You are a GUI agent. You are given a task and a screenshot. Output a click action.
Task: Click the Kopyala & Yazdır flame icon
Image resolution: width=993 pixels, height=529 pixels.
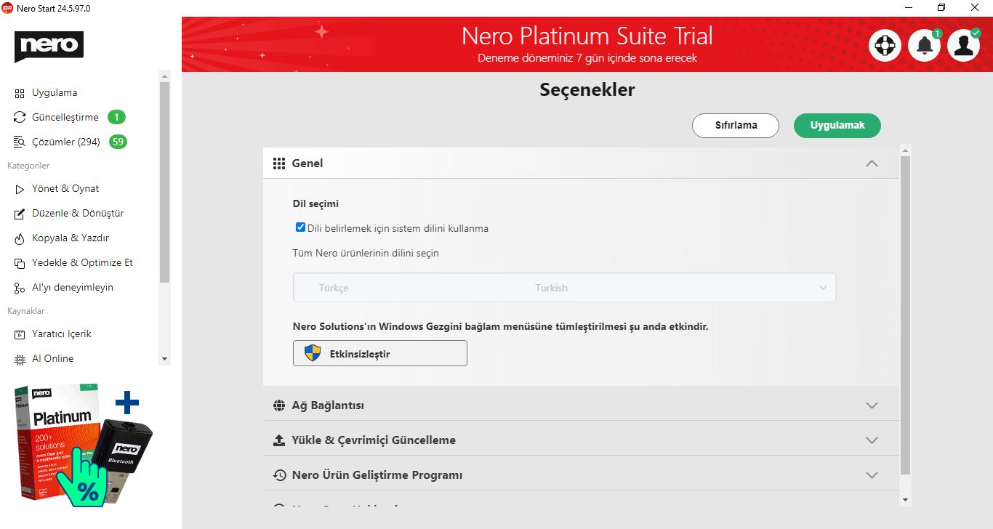20,238
